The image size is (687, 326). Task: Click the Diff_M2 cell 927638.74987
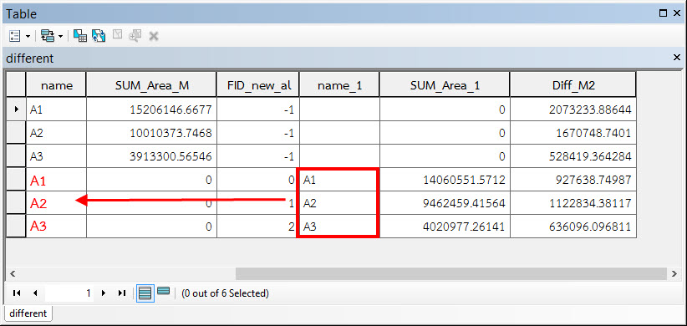573,180
